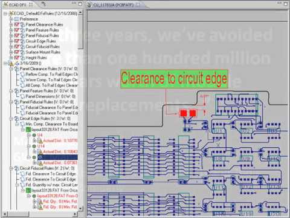The height and width of the screenshot is (218, 290).
Task: Collapse Circuit Fiducial Rules [V: 2 | W: 0] results
Action: click(11, 168)
